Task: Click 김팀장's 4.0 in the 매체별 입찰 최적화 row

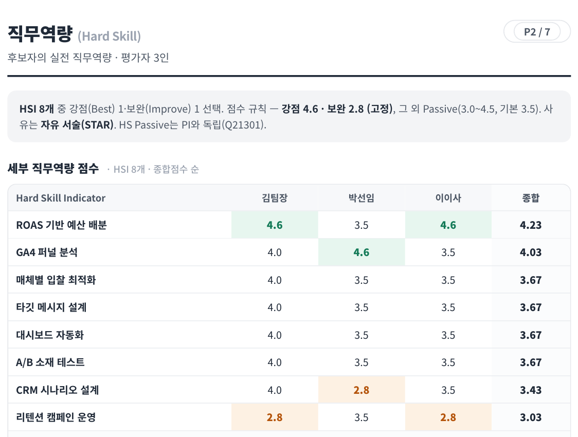Action: coord(275,280)
